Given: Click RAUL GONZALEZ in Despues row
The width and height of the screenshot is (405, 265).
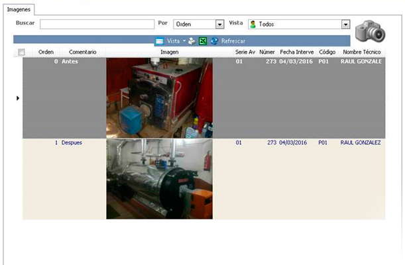Looking at the screenshot, I should click(x=361, y=142).
